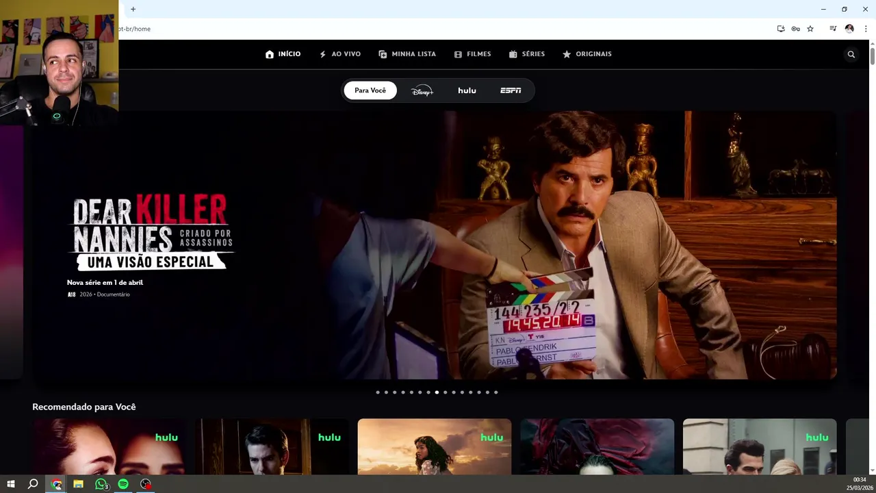Click the star icon beside Originais
The height and width of the screenshot is (493, 876).
pos(567,54)
